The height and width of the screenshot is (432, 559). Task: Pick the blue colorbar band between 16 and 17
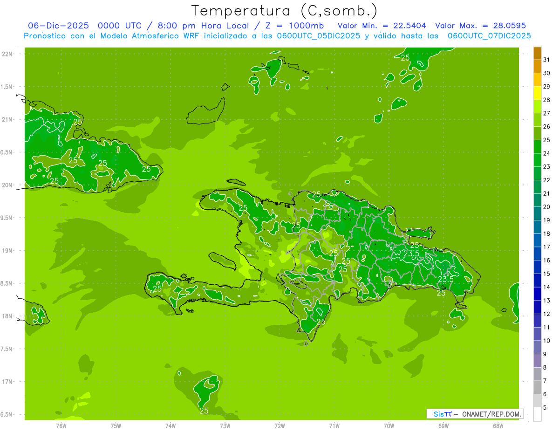[x=537, y=254]
